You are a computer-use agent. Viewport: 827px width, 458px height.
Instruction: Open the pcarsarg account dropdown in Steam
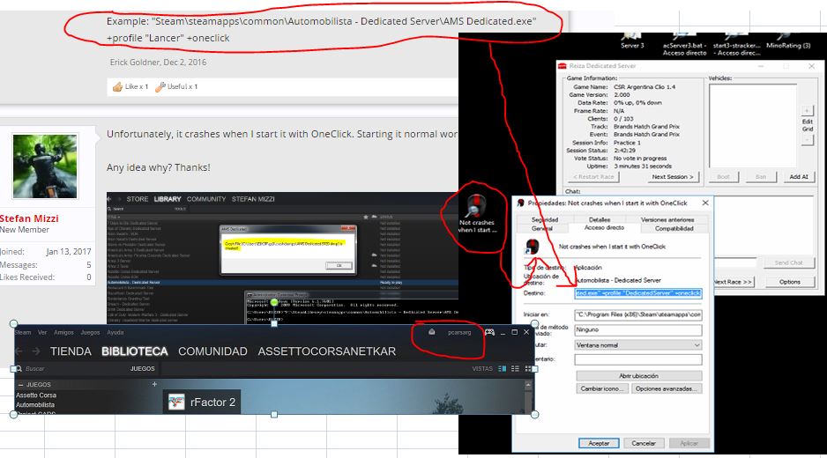(x=459, y=332)
